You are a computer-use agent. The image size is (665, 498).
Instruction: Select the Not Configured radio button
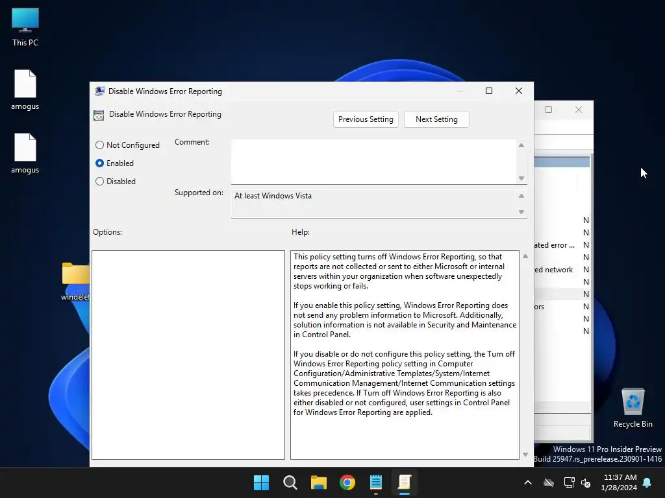coord(99,145)
